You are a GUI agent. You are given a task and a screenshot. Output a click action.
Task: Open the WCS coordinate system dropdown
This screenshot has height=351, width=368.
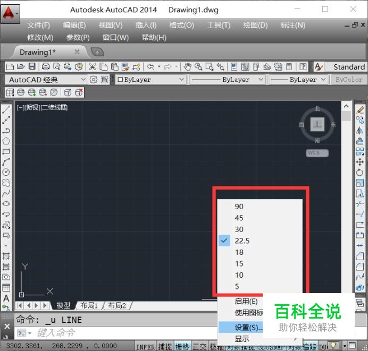pyautogui.click(x=317, y=153)
